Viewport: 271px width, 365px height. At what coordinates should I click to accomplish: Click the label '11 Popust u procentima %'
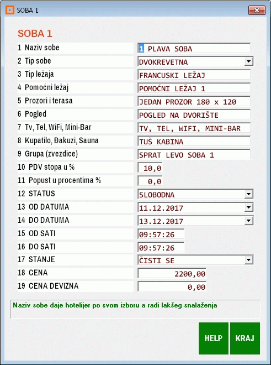60,180
